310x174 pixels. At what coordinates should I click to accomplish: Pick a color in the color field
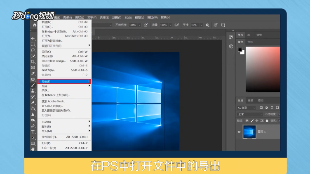tap(263, 69)
